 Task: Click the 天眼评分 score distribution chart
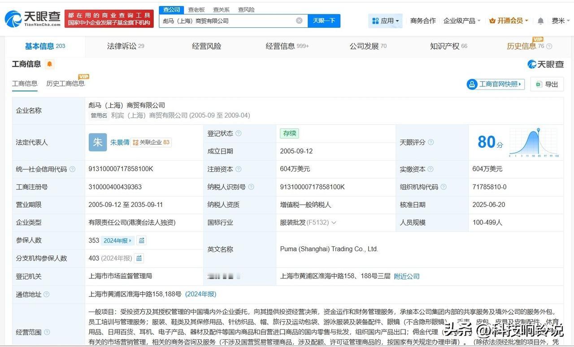pos(534,142)
